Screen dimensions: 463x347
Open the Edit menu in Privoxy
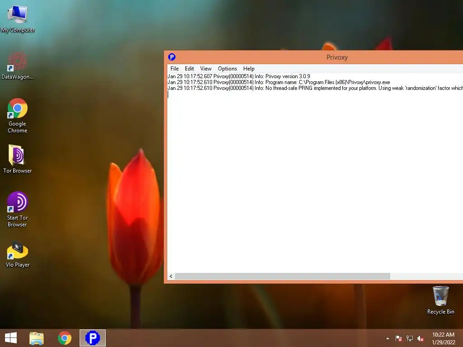point(189,69)
